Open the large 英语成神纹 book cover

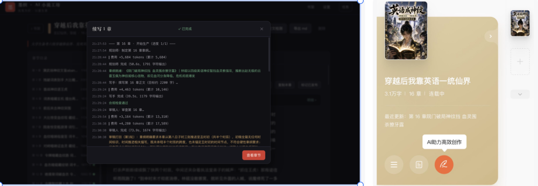point(406,30)
